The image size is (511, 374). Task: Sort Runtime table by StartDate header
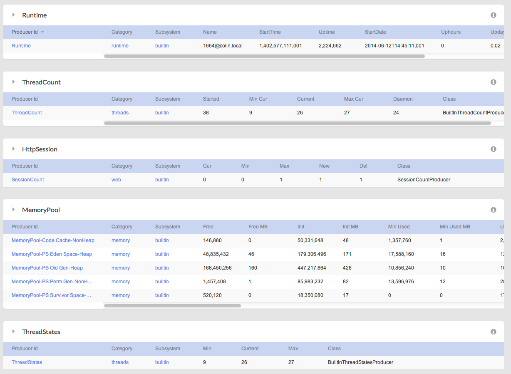(x=375, y=32)
